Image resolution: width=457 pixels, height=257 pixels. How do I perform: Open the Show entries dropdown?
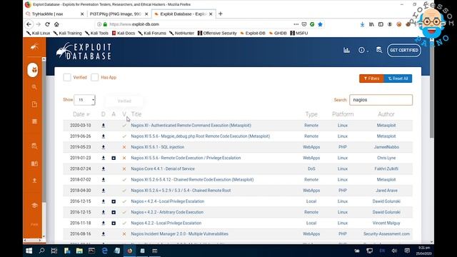coord(84,100)
